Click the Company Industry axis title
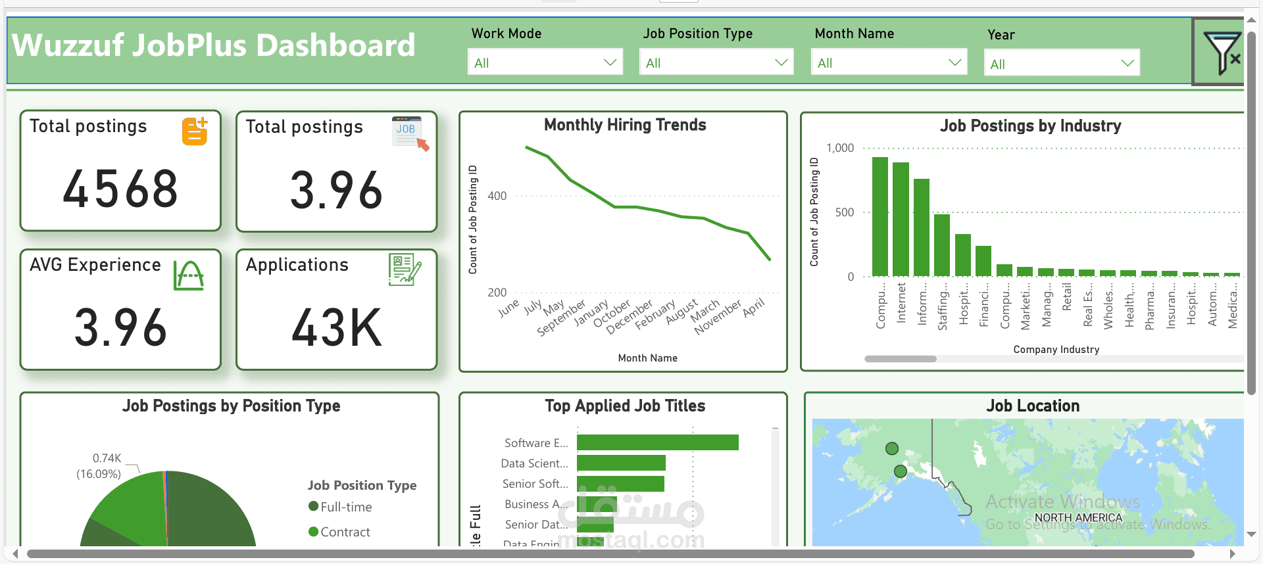The width and height of the screenshot is (1263, 564). [1056, 349]
